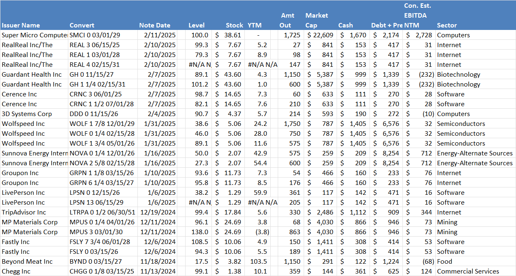
Task: Click the LPSN 13 06/15/29 cell
Action: (x=102, y=203)
